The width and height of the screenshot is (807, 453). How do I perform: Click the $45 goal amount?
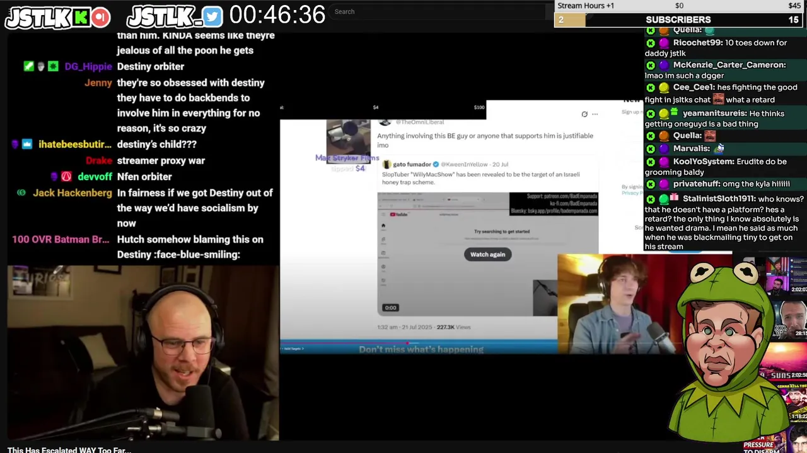click(794, 6)
